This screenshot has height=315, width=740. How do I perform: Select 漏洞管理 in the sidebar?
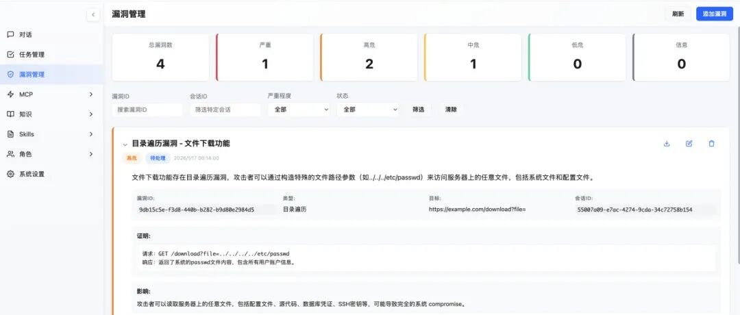pyautogui.click(x=51, y=75)
